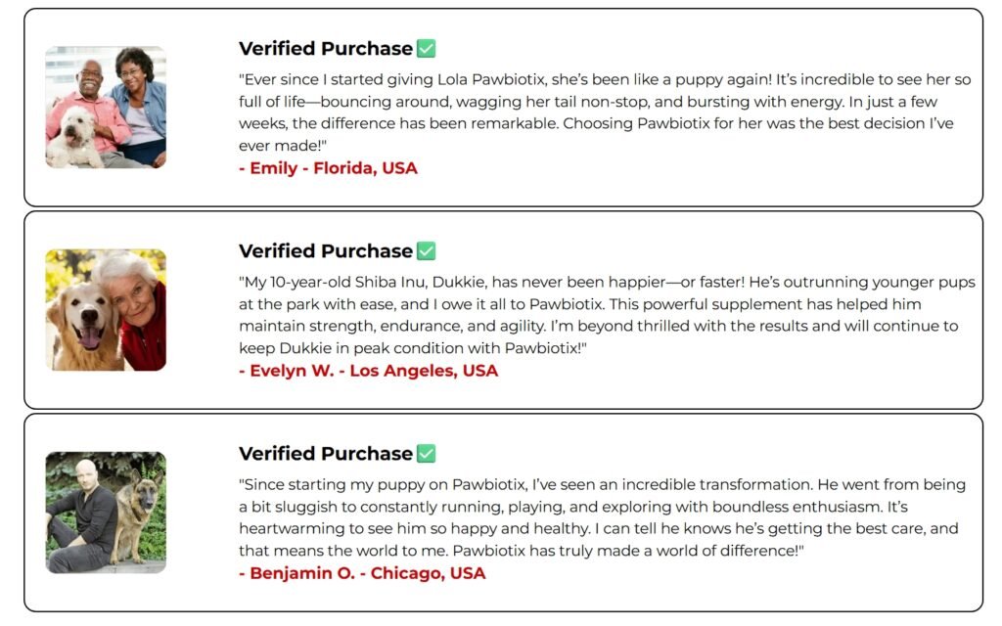Open the woman with golden retriever photo
Image resolution: width=1002 pixels, height=626 pixels.
[106, 310]
